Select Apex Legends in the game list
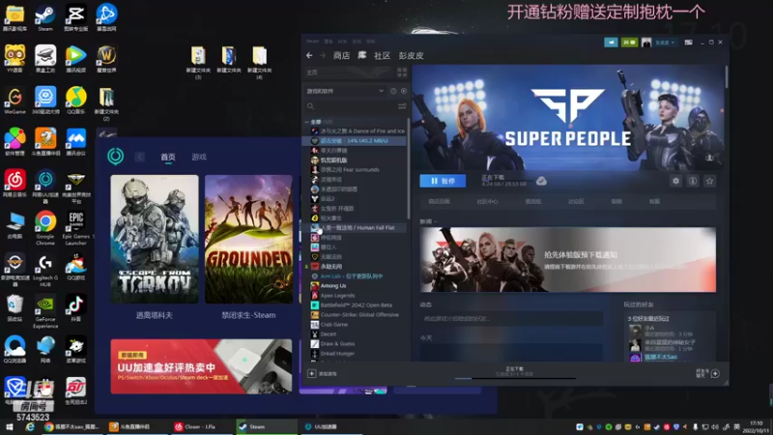The image size is (773, 435). coord(332,296)
